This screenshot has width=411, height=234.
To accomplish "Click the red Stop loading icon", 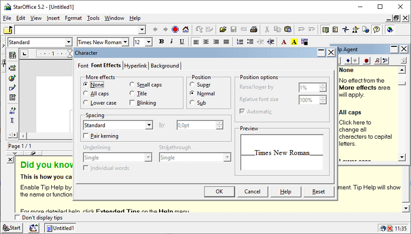I will click(175, 29).
